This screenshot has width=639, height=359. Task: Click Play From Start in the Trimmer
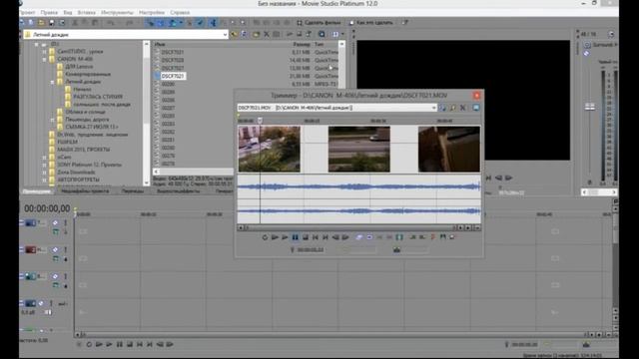tap(276, 237)
